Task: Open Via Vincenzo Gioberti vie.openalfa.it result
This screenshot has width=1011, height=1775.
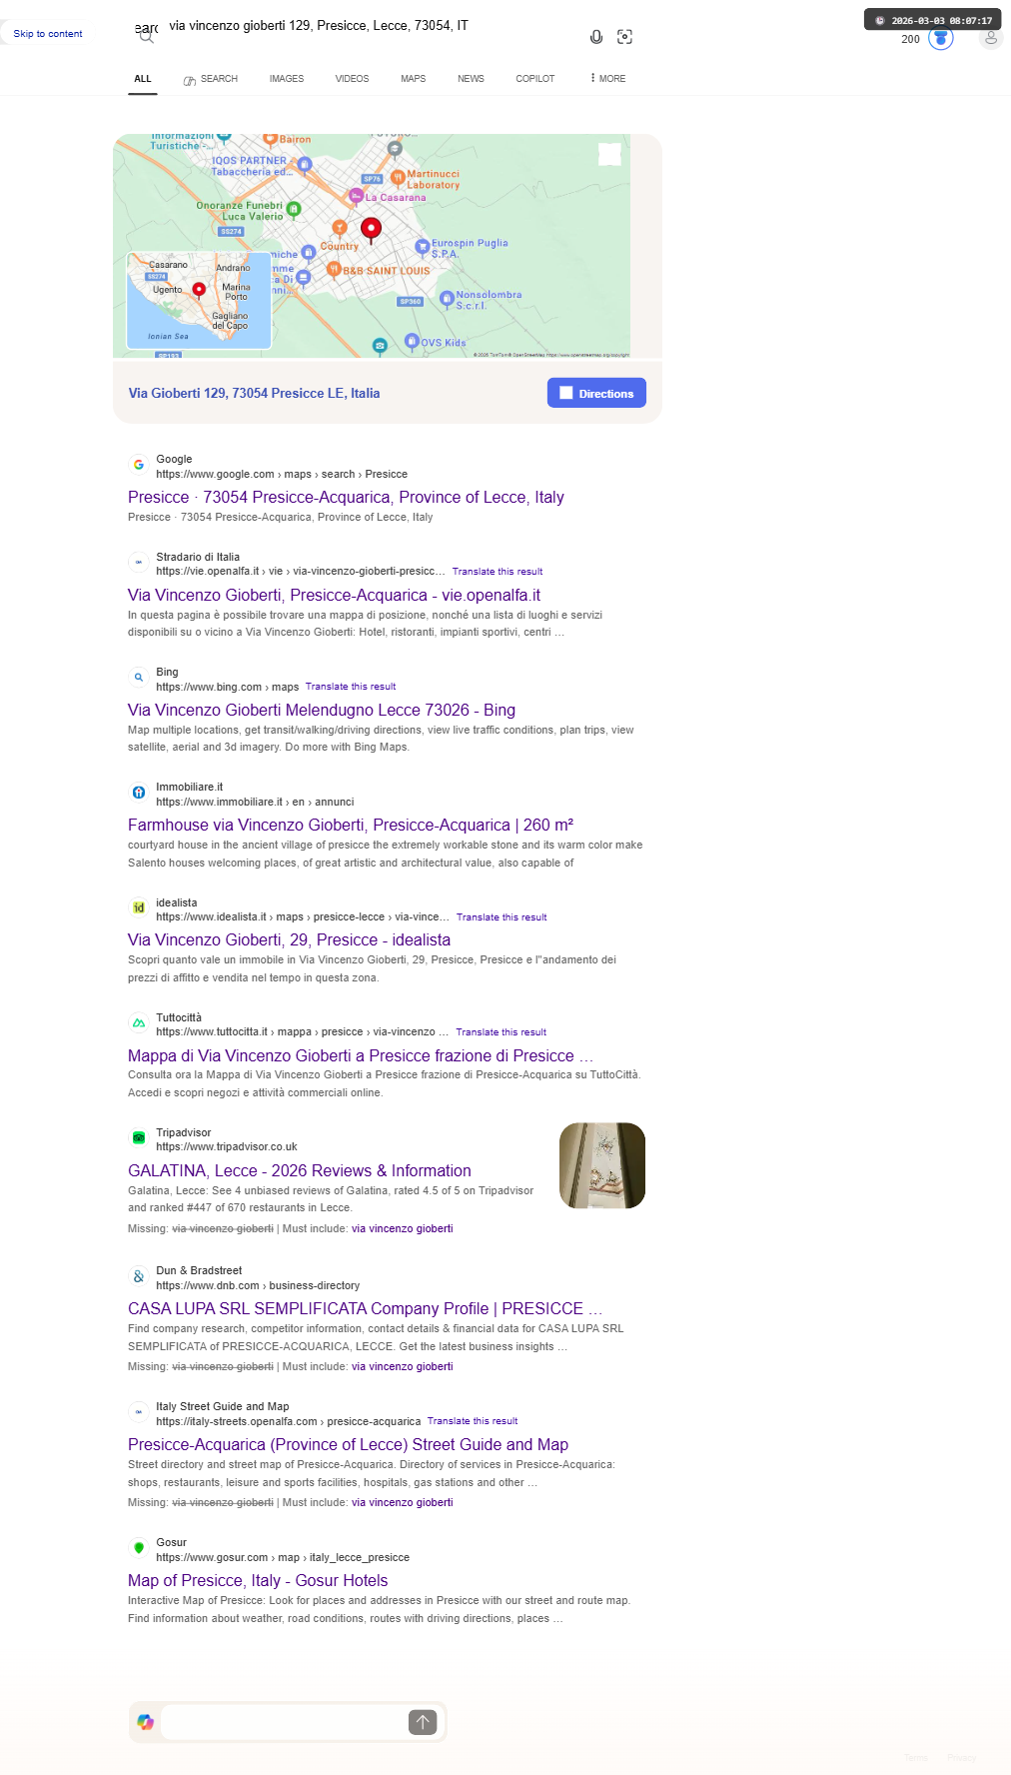Action: pyautogui.click(x=334, y=596)
